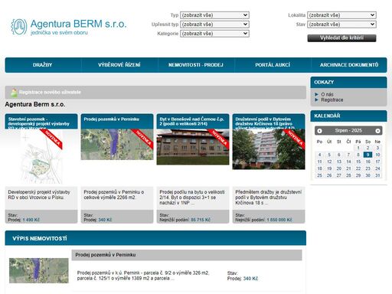Open the Stav dropdown
The image size is (392, 294).
click(341, 24)
